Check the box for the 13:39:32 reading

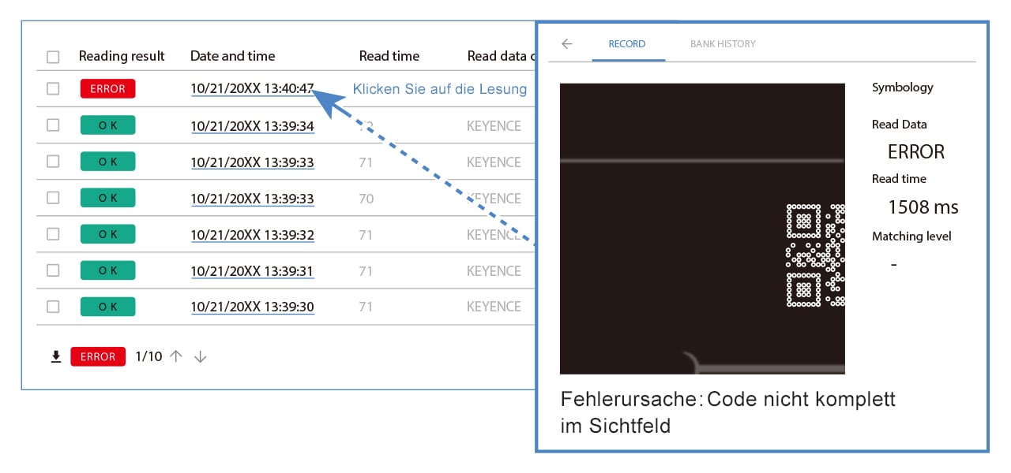click(x=53, y=233)
